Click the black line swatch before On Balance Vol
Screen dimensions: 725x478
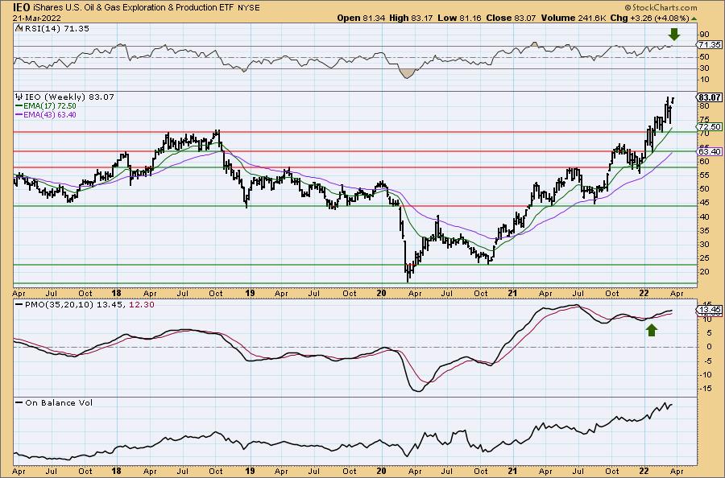point(19,402)
